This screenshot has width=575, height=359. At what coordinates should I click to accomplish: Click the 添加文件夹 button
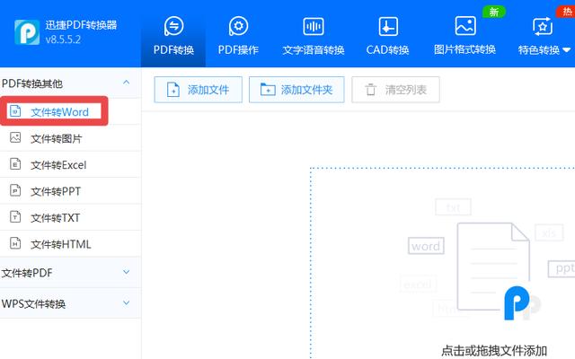click(x=296, y=90)
